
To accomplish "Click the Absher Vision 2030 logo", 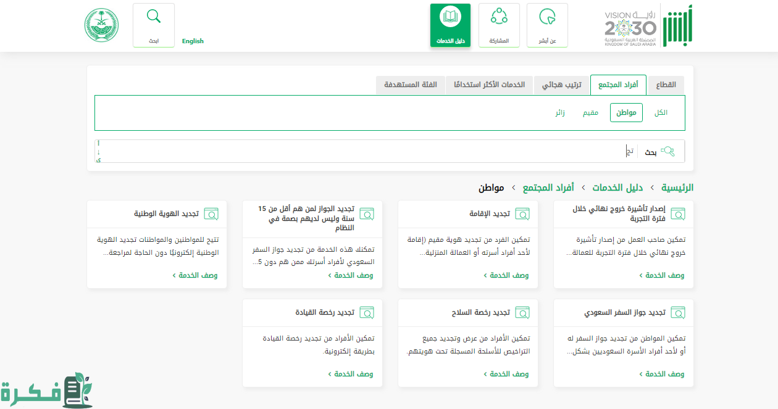I will point(648,25).
